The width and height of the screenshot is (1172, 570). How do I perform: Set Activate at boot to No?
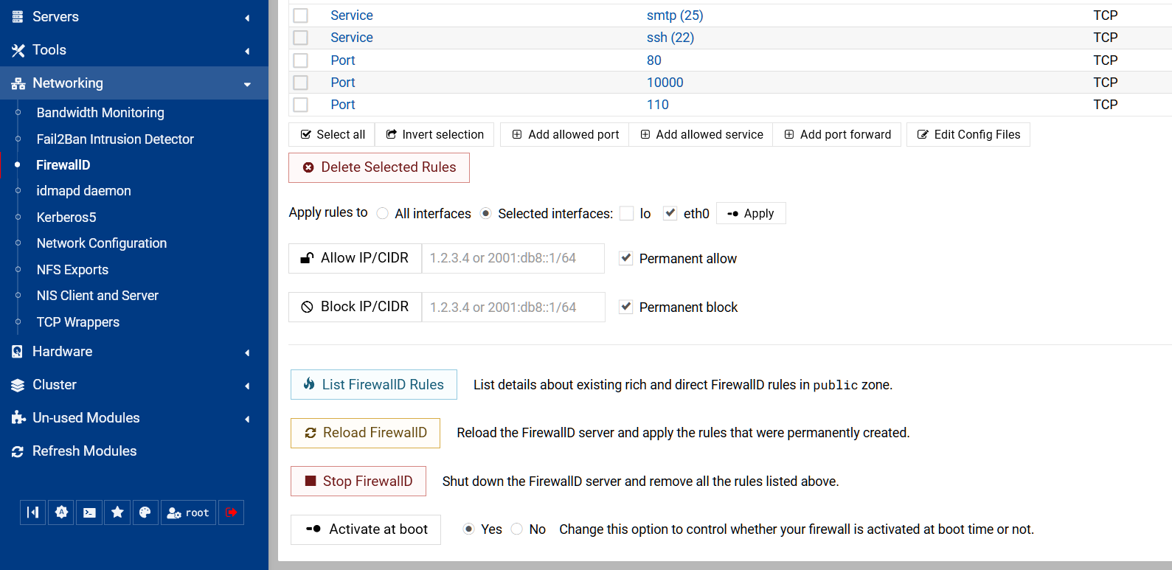[517, 529]
